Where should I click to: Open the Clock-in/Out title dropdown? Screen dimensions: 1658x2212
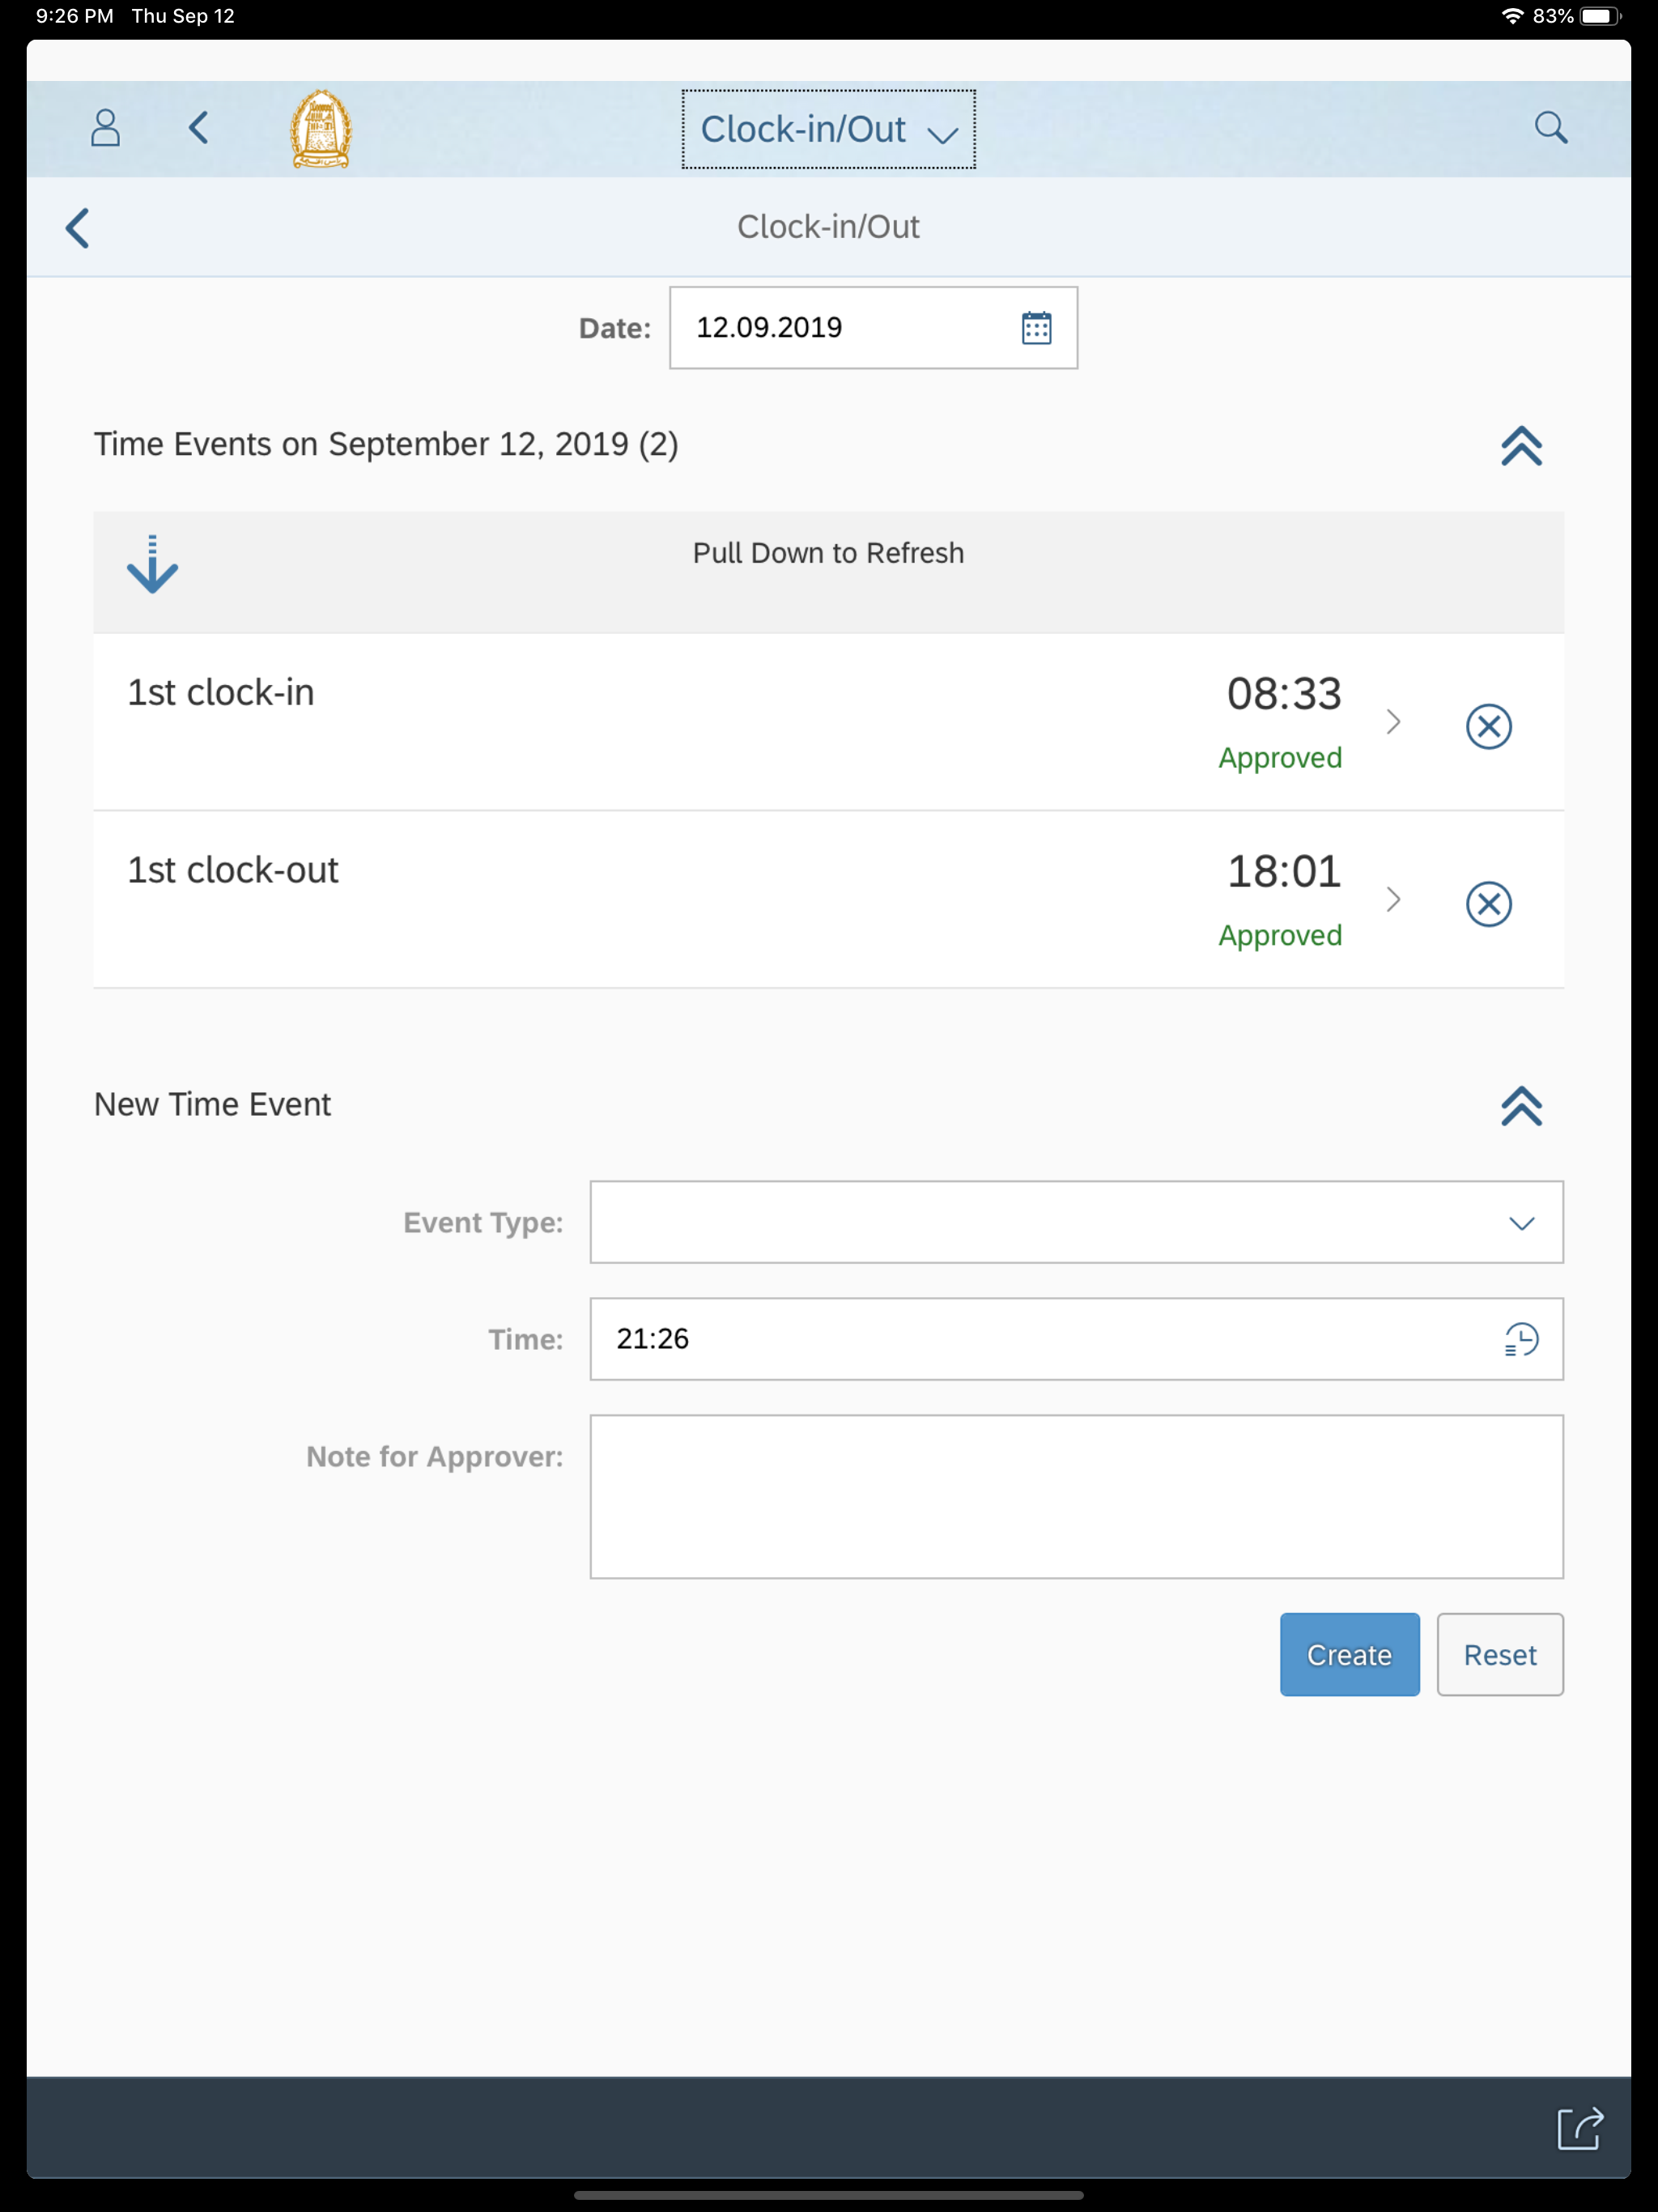(x=828, y=129)
